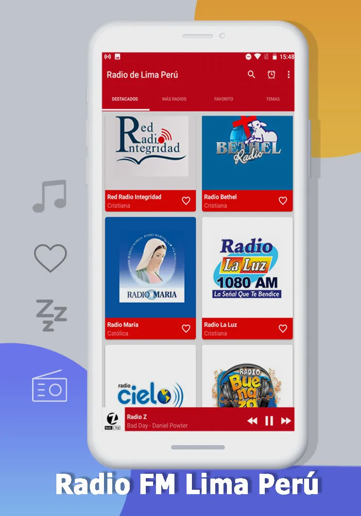The height and width of the screenshot is (516, 361).
Task: Skip to next station with forward
Action: click(x=286, y=421)
